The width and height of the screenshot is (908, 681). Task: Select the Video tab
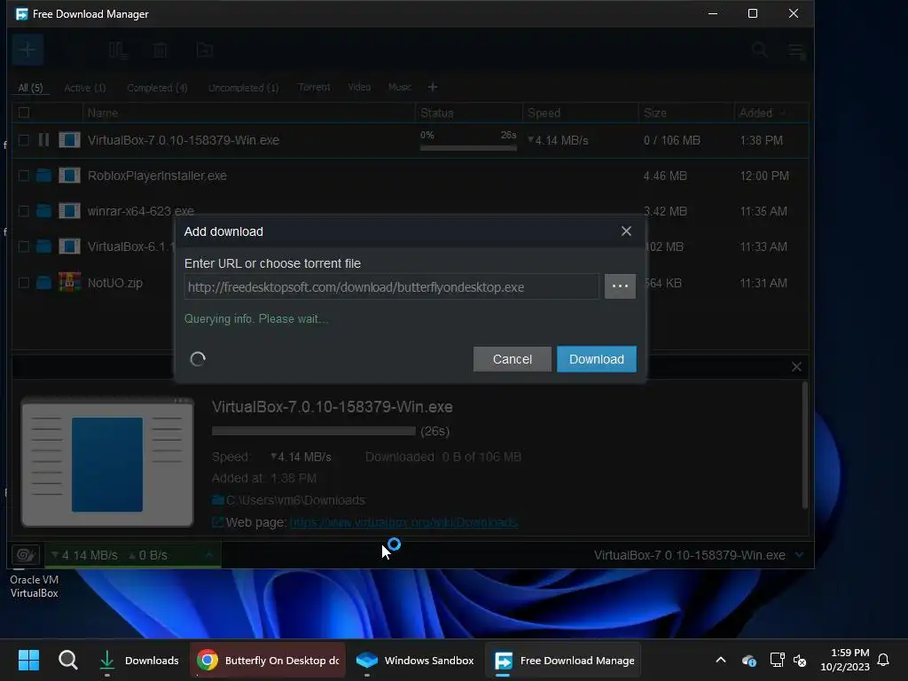click(x=359, y=87)
